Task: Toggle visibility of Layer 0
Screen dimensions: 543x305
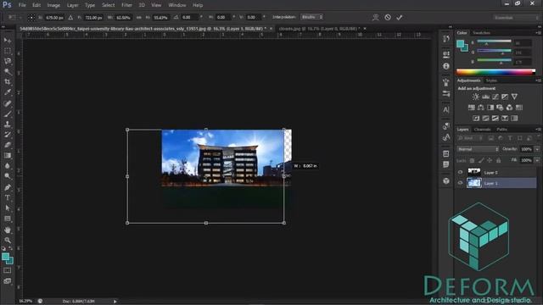Action: point(460,172)
